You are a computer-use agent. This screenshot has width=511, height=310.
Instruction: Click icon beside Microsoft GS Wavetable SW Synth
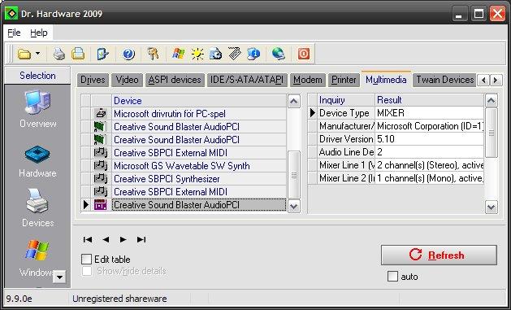coord(101,166)
